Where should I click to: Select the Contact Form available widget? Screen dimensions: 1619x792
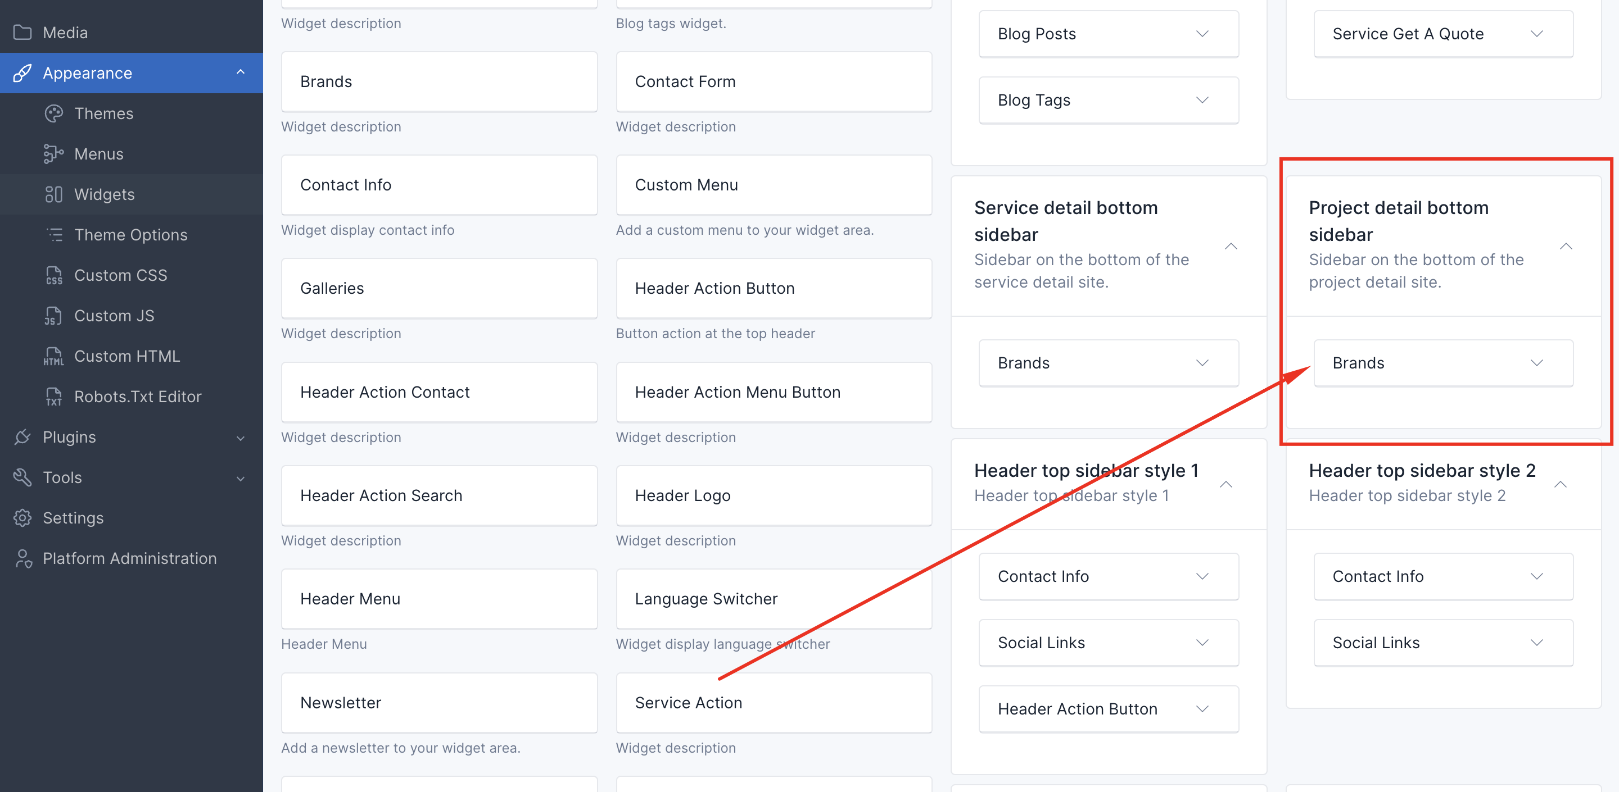(774, 81)
